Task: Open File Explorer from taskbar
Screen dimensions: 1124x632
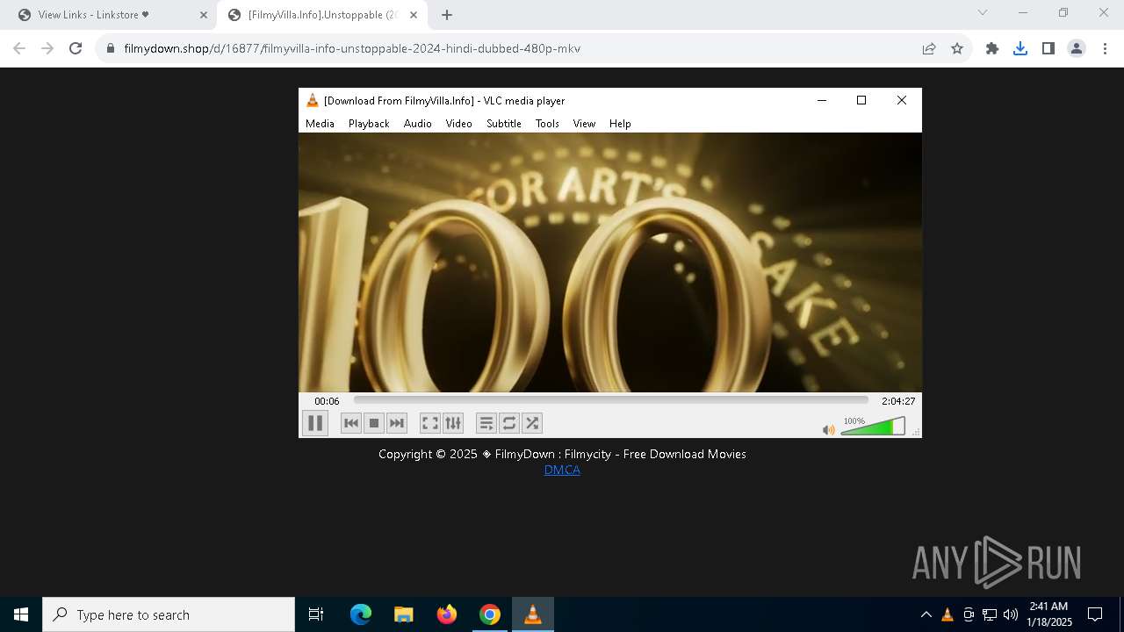Action: 404,614
